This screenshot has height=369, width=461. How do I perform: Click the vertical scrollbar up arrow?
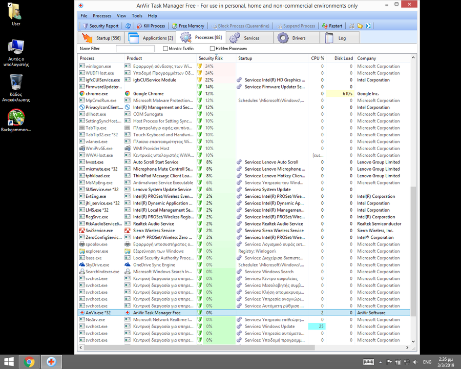coord(413,58)
